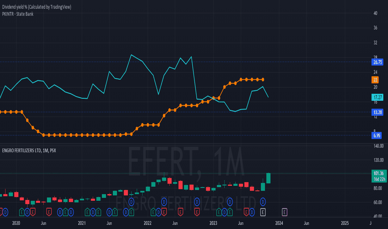Click the 140.00 price scale value
388x229 pixels.
point(378,146)
